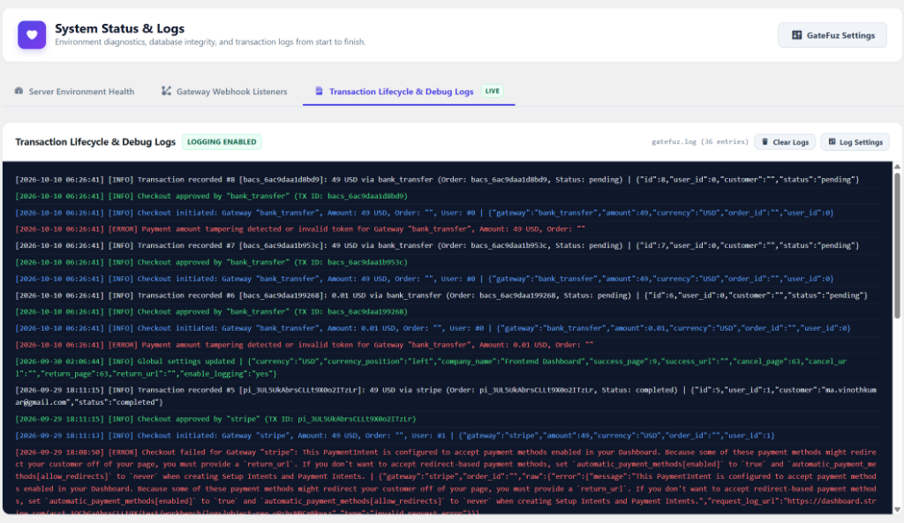The height and width of the screenshot is (523, 904).
Task: Click the debug logs document icon
Action: (x=319, y=91)
